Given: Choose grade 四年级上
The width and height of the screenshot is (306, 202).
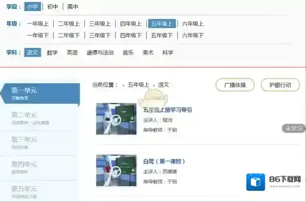Looking at the screenshot, I should click(x=131, y=24).
